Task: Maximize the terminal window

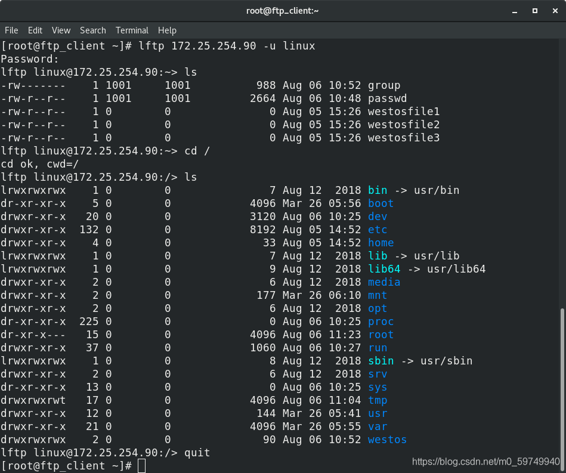Action: 535,11
